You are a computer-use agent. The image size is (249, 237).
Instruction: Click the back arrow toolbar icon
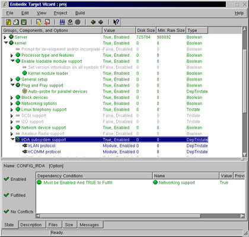[x=93, y=22]
